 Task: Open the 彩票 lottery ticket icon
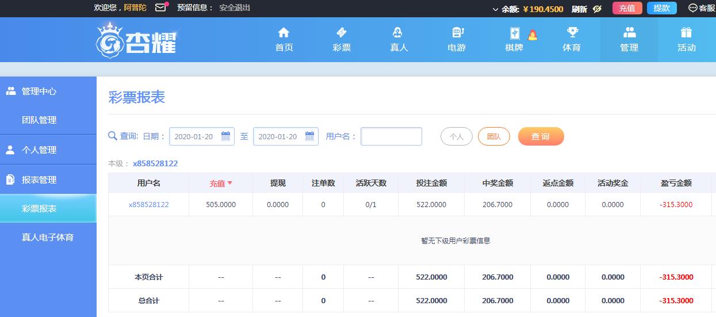click(341, 33)
